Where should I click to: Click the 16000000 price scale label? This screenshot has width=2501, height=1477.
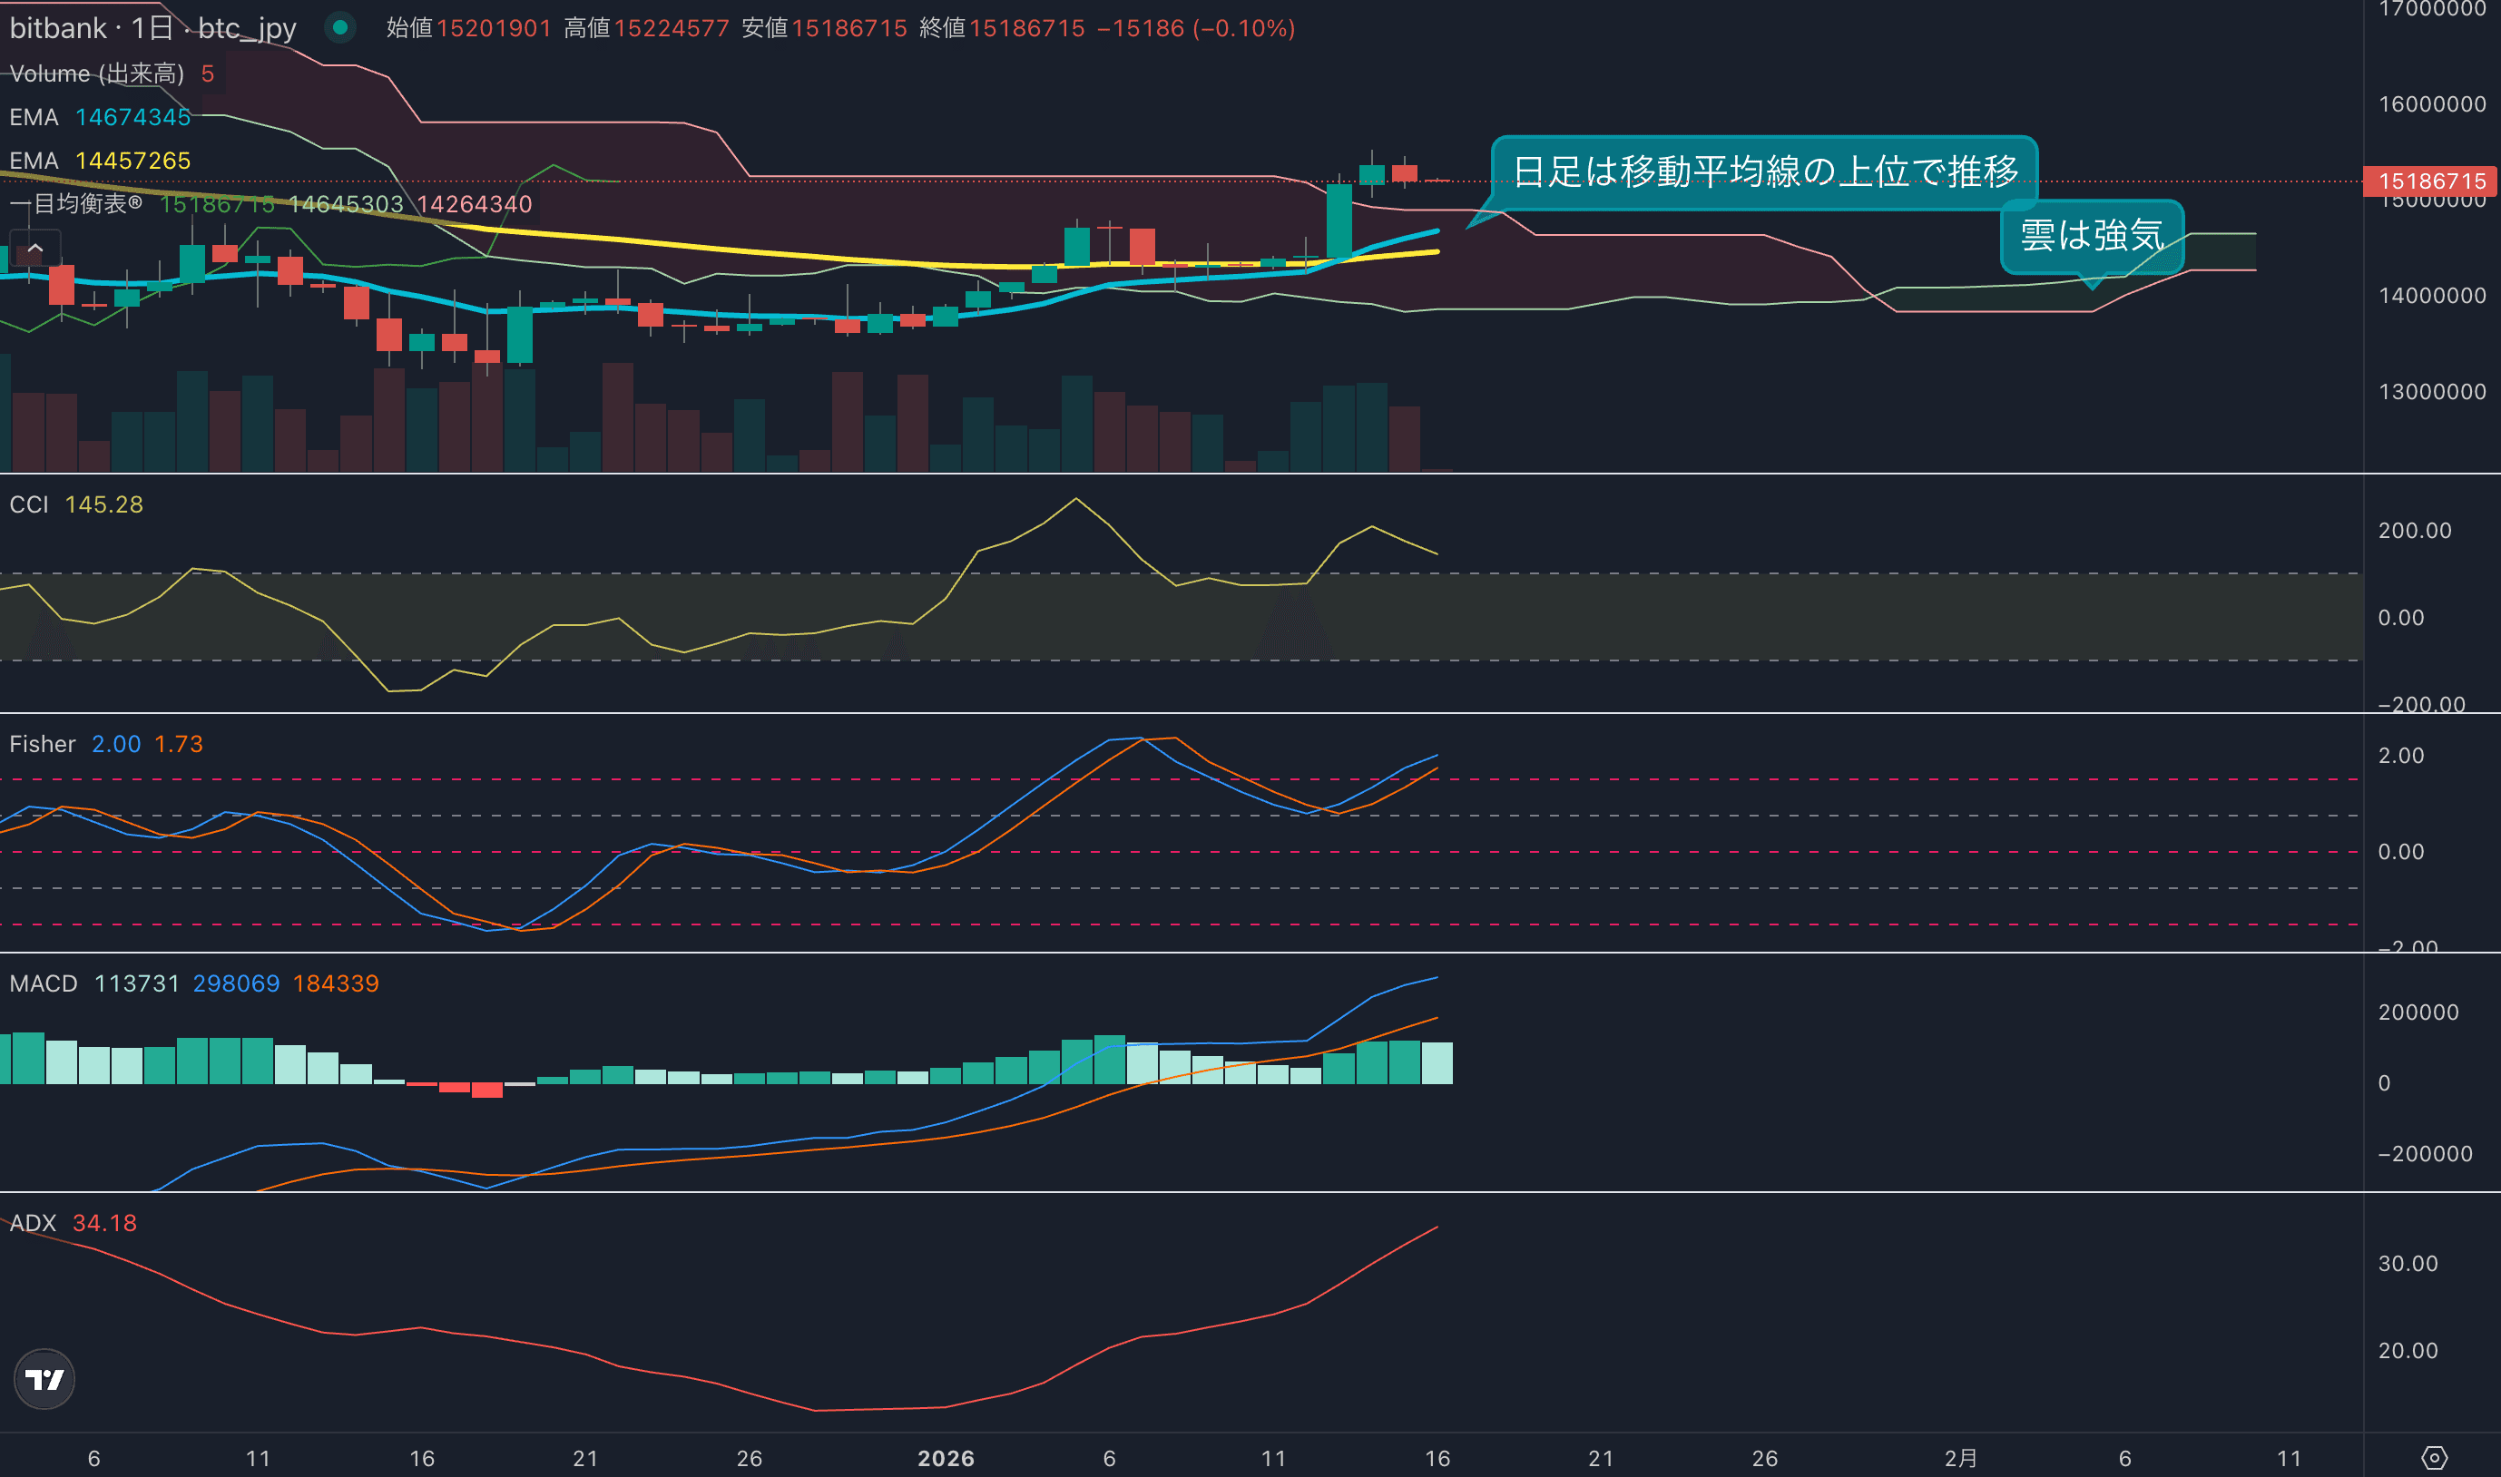2431,104
